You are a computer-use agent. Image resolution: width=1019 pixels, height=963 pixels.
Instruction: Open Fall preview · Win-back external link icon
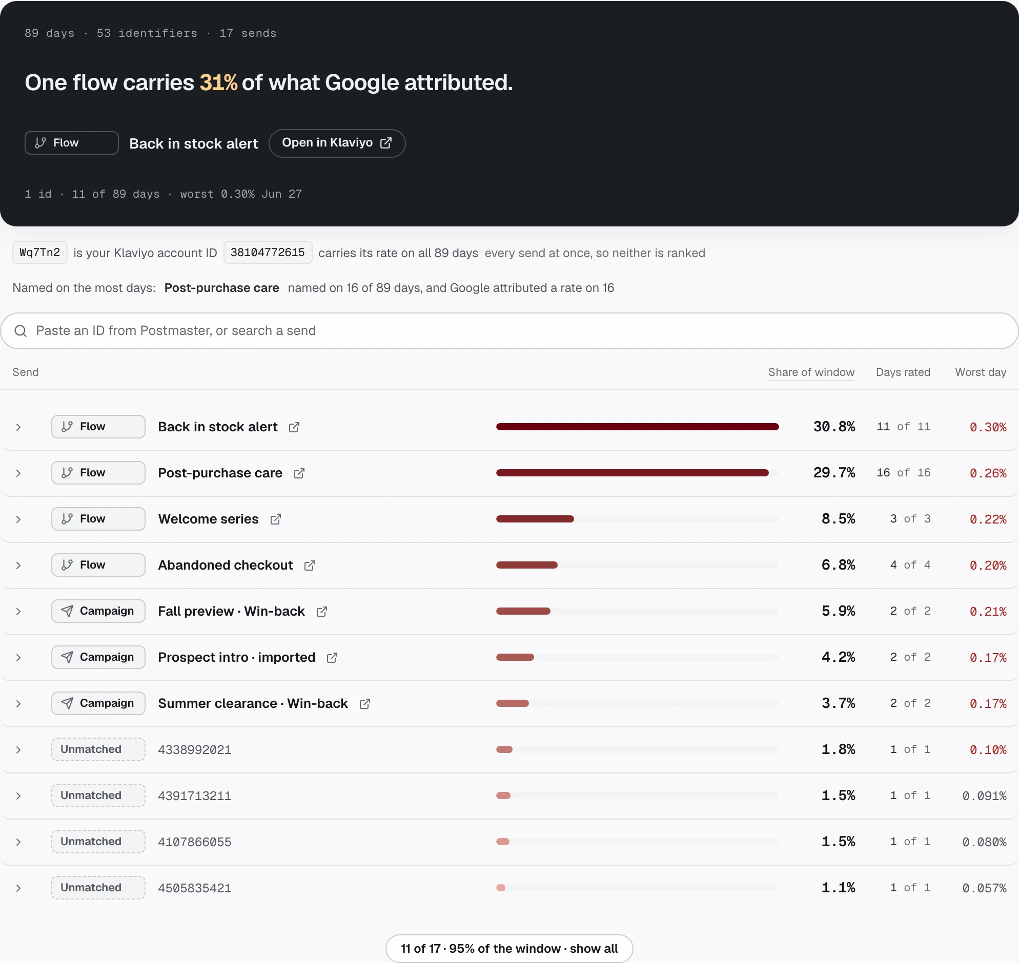pyautogui.click(x=322, y=612)
